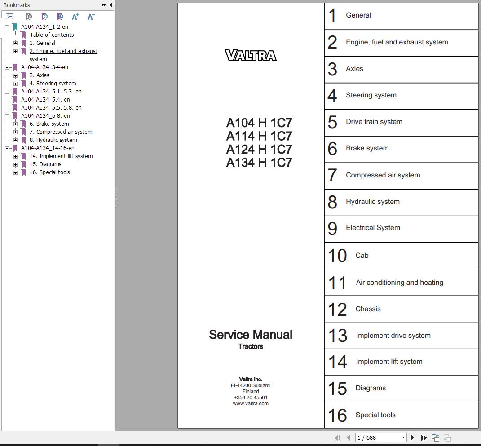
Task: Open the 2. Engine, fuel and exhaust system bookmark
Action: [x=63, y=55]
